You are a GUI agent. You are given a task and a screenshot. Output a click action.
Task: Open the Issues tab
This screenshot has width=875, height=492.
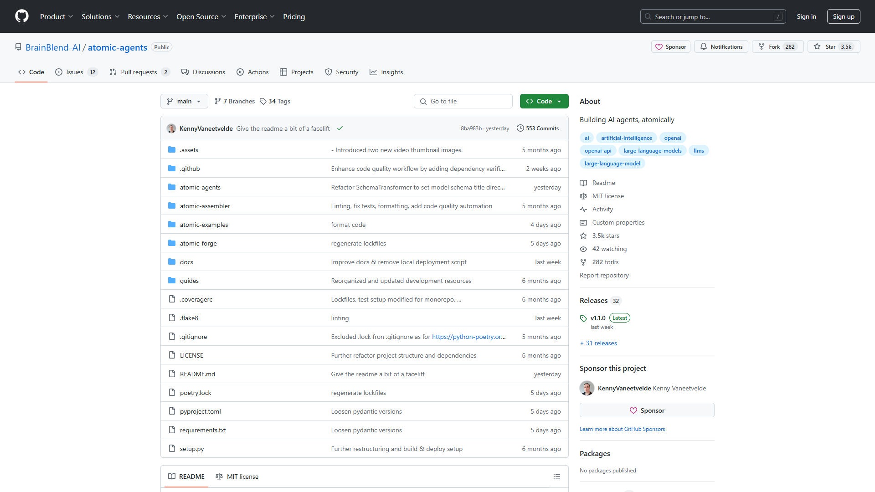[76, 72]
